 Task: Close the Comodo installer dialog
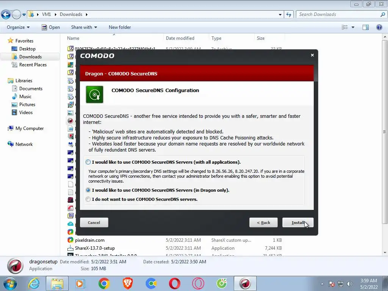point(312,55)
